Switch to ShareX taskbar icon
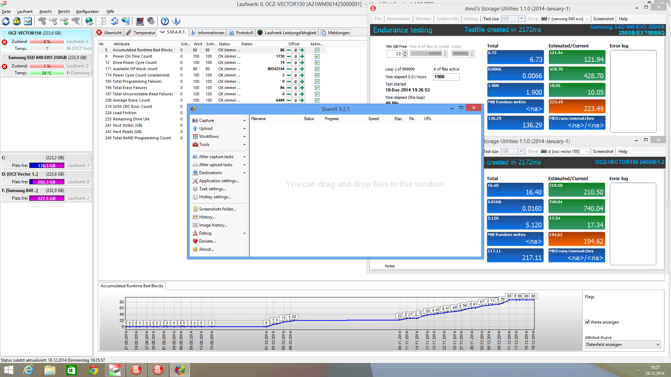The height and width of the screenshot is (377, 671). [x=180, y=370]
